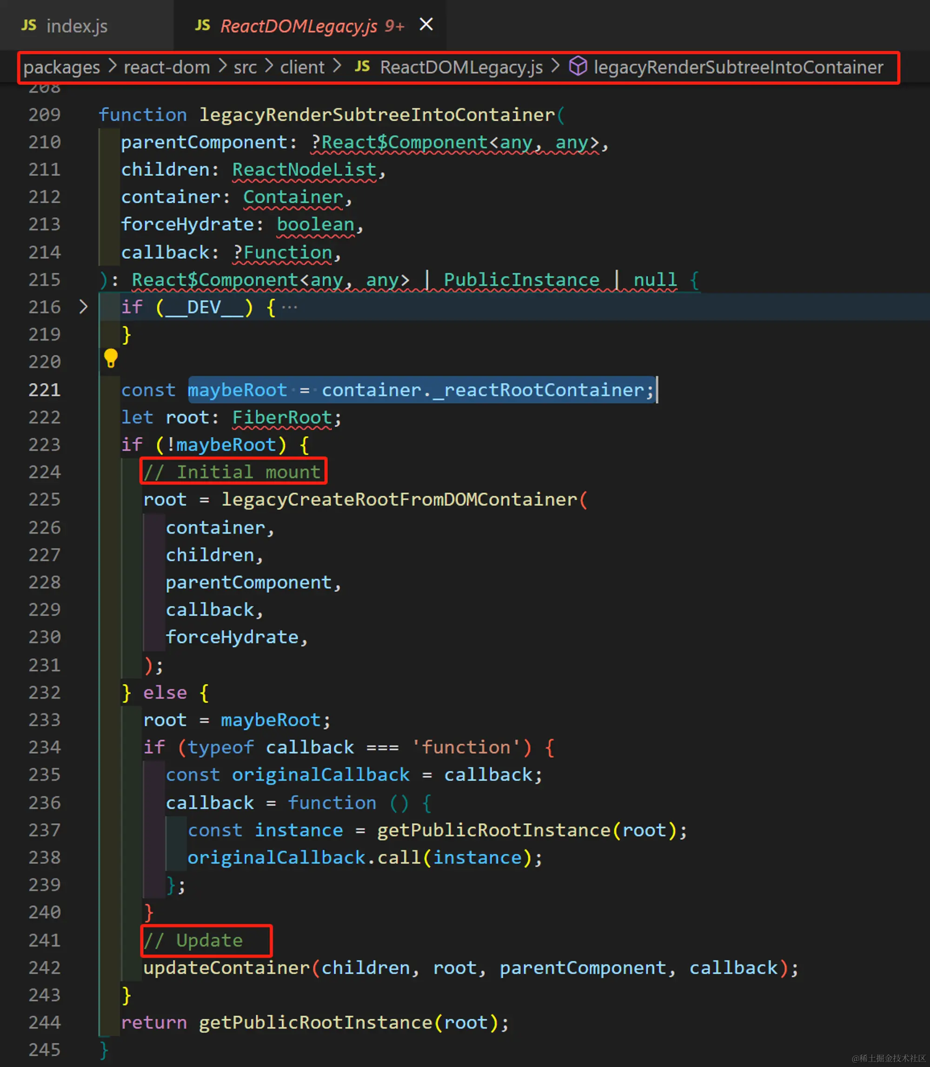Click the legacyCreateRootFromDOMContainer call

pyautogui.click(x=399, y=500)
